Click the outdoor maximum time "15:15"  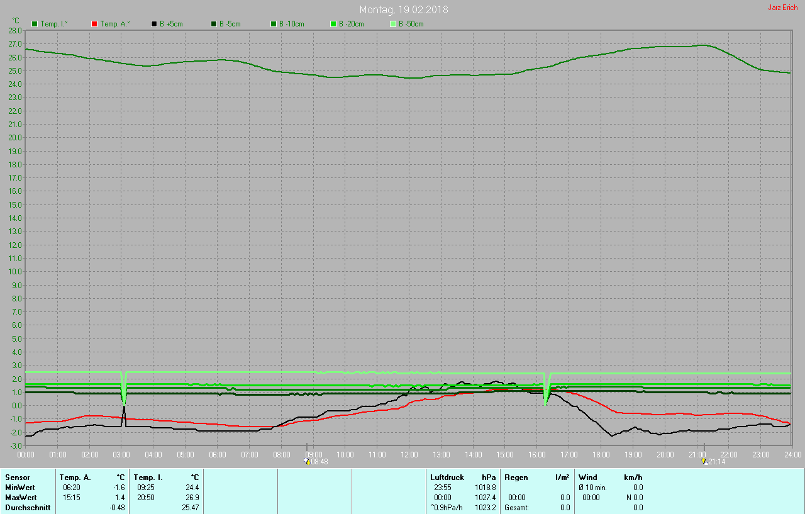coord(71,498)
